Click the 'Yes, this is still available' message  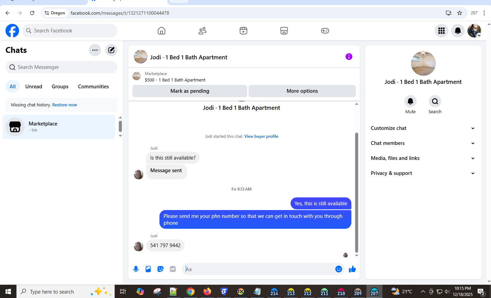pyautogui.click(x=321, y=204)
